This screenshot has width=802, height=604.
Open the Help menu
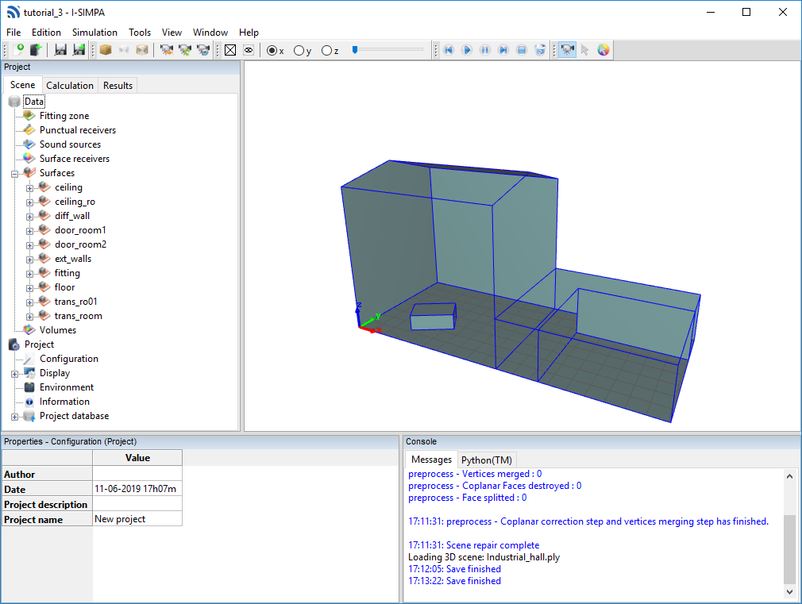(249, 33)
